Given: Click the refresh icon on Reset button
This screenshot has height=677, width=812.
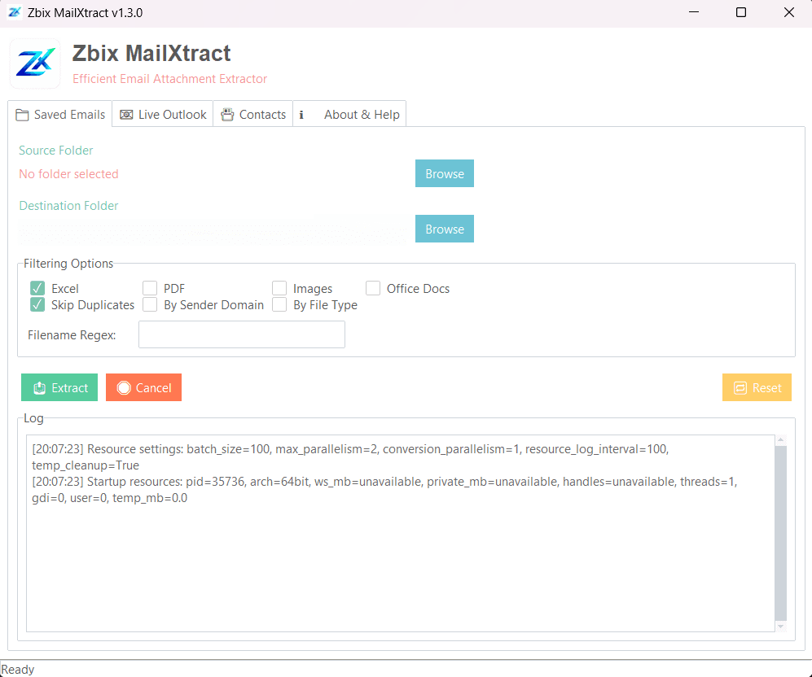Looking at the screenshot, I should coord(740,388).
